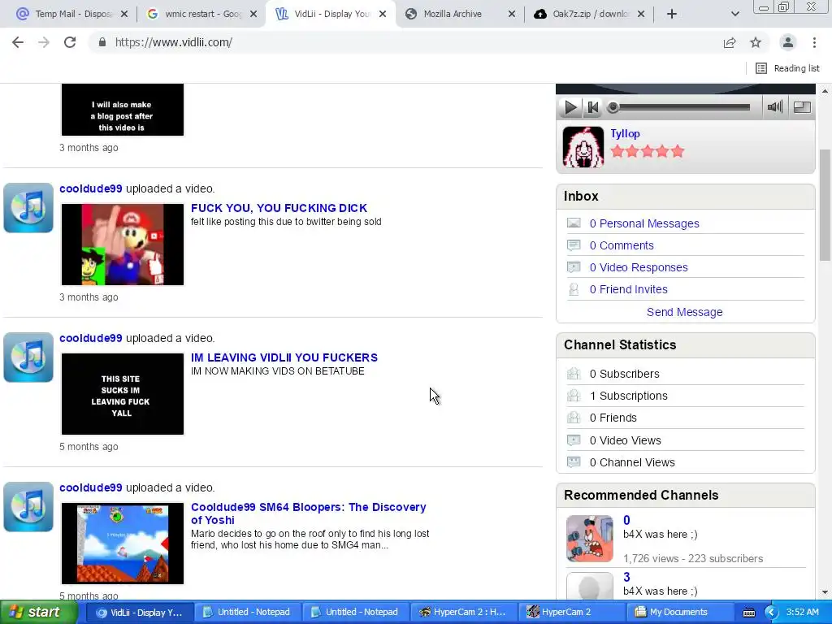Open a new browser tab
The image size is (832, 624).
coord(672,15)
